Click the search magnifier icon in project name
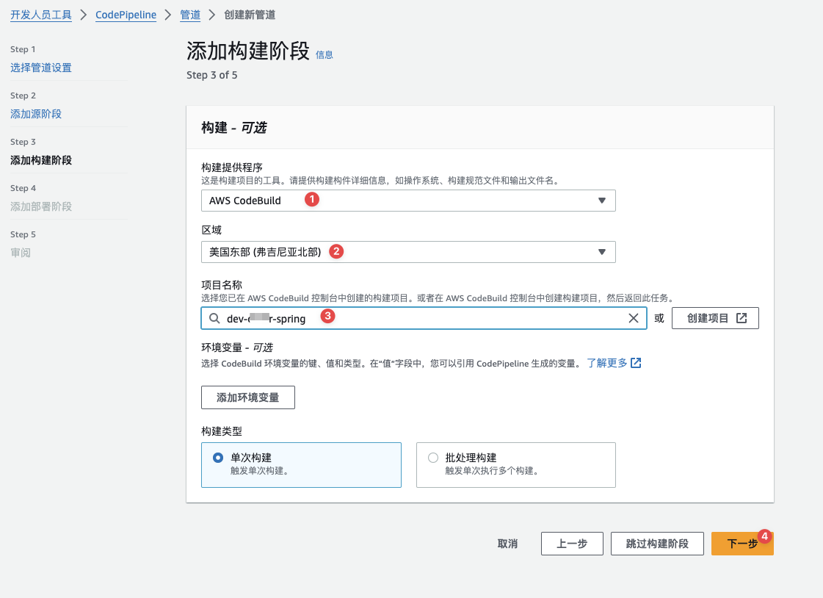This screenshot has width=823, height=598. (214, 318)
